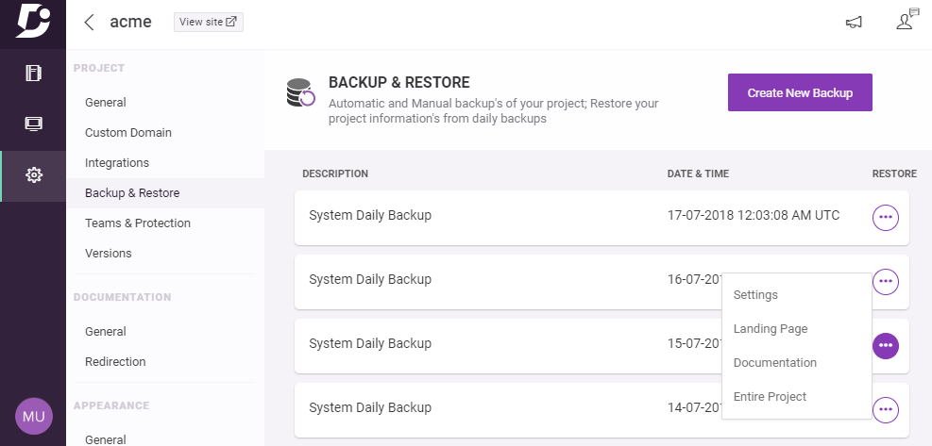The image size is (932, 446).
Task: Open restore options for 17-07-2018 backup
Action: (885, 217)
